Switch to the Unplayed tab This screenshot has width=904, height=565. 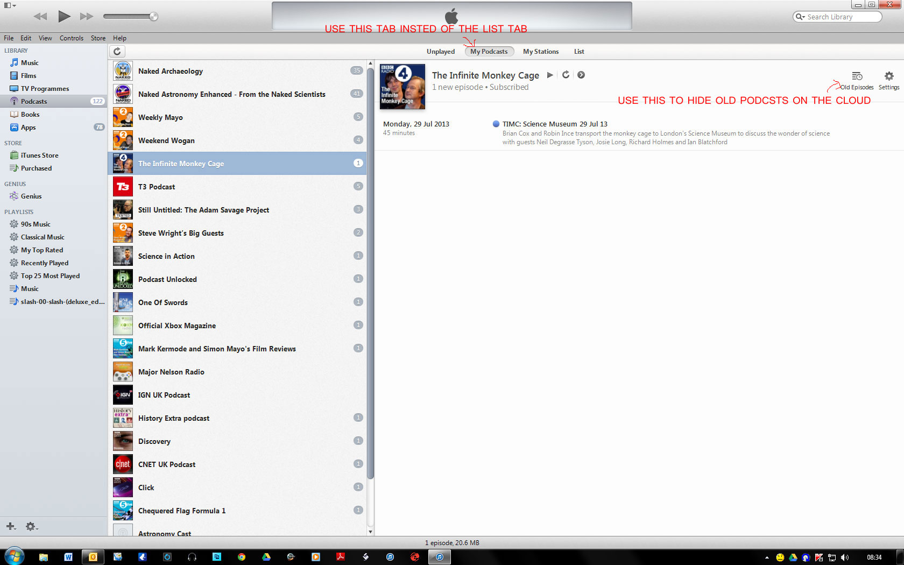click(x=441, y=52)
